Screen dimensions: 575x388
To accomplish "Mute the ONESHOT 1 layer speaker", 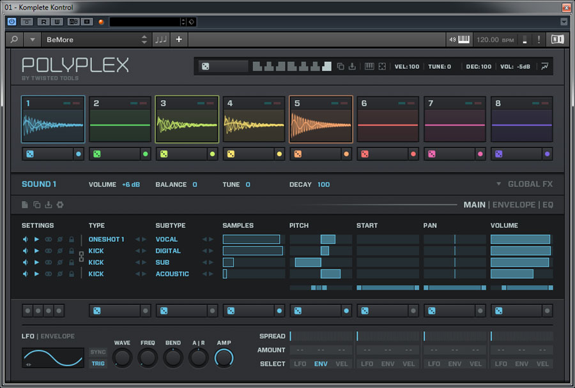I will point(26,239).
